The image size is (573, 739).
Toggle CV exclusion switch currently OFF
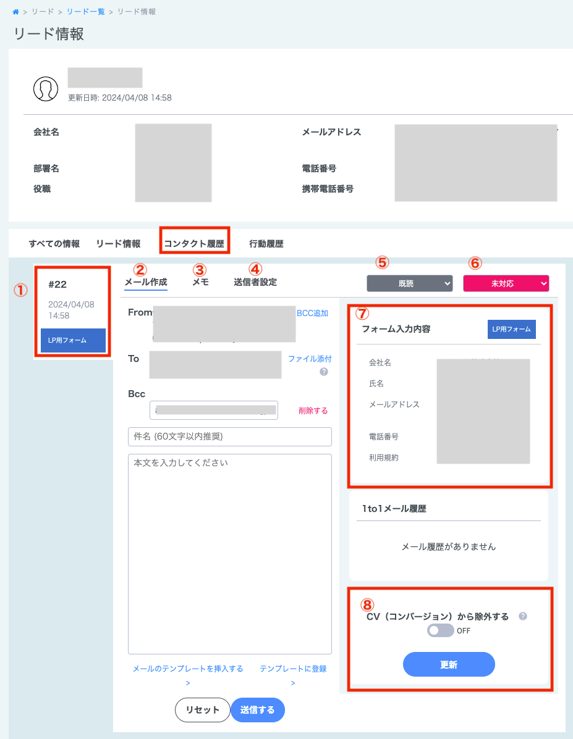click(440, 630)
